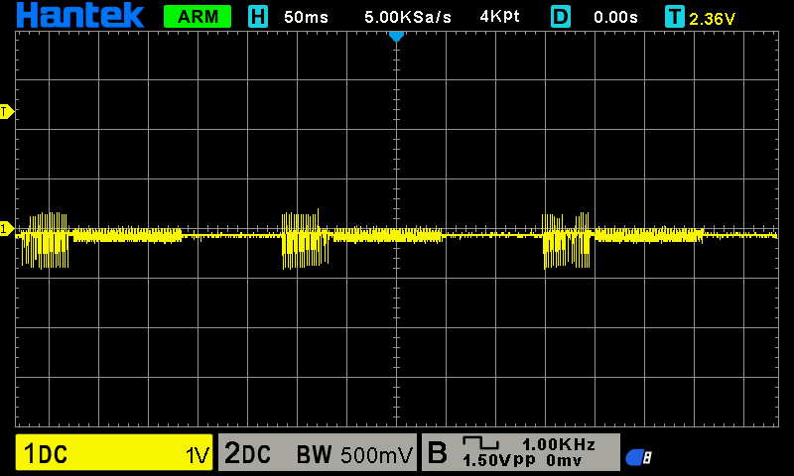The width and height of the screenshot is (794, 476).
Task: Click the 50ms timebase value
Action: tap(306, 17)
